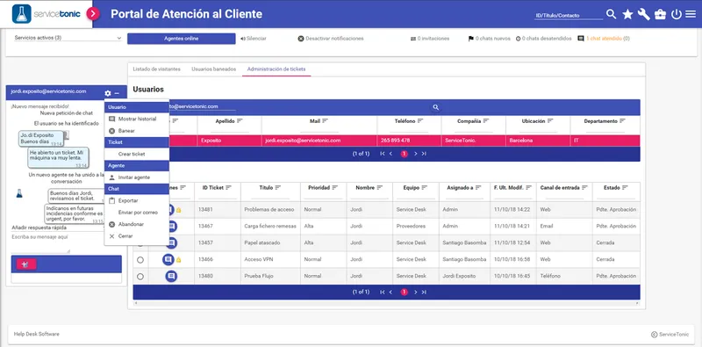
Task: Sort tickets by Prioridad column icon
Action: tap(335, 187)
